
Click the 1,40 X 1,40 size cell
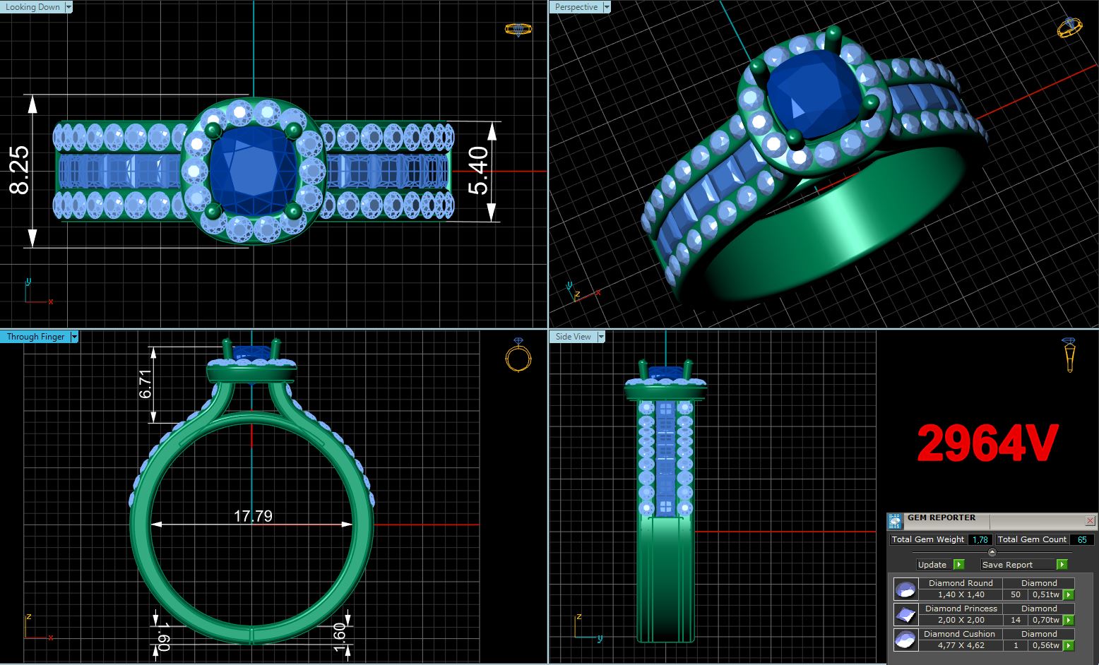point(961,594)
